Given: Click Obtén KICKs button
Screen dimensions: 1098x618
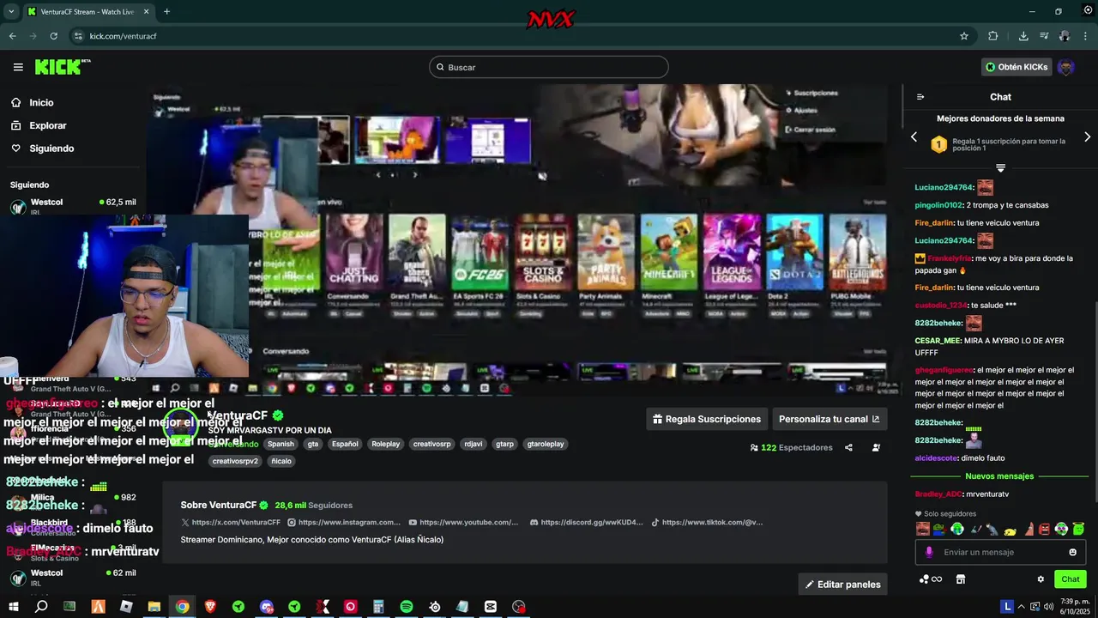Looking at the screenshot, I should point(1017,67).
